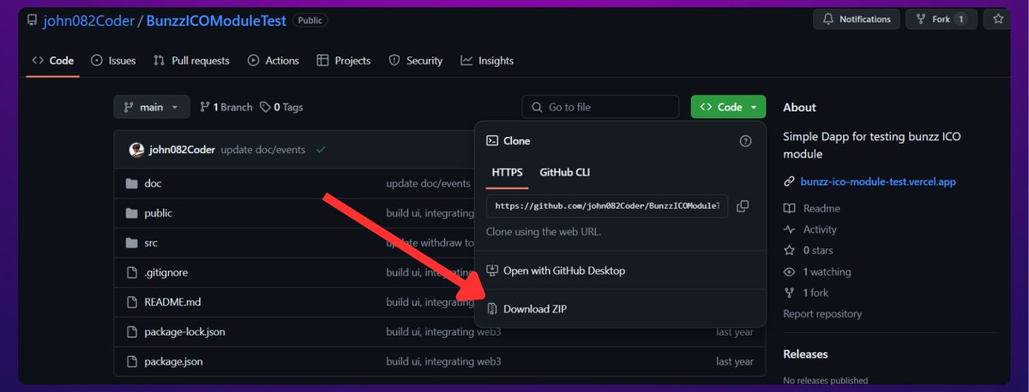Screen dimensions: 1029x392
Task: Click the repository book icon beside owner name
Action: 33,20
